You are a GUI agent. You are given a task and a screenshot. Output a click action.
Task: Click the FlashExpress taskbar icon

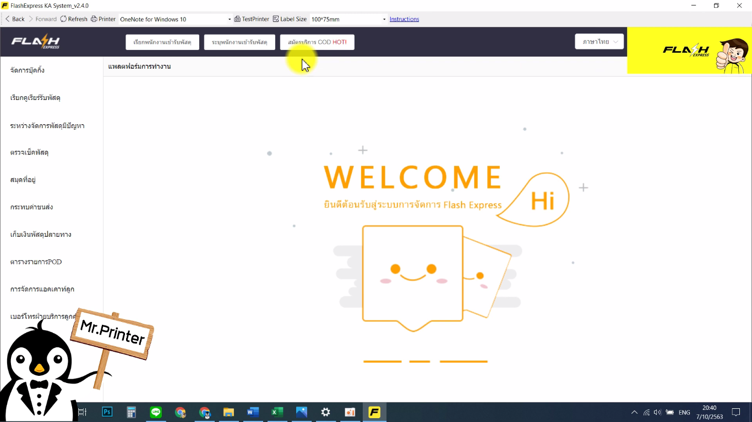tap(374, 412)
